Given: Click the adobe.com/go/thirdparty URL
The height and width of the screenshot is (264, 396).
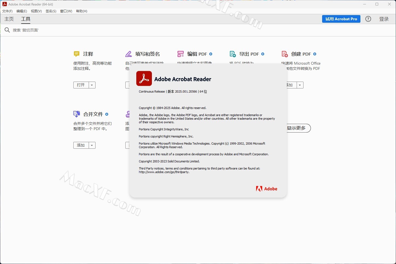Looking at the screenshot, I should coord(164,172).
